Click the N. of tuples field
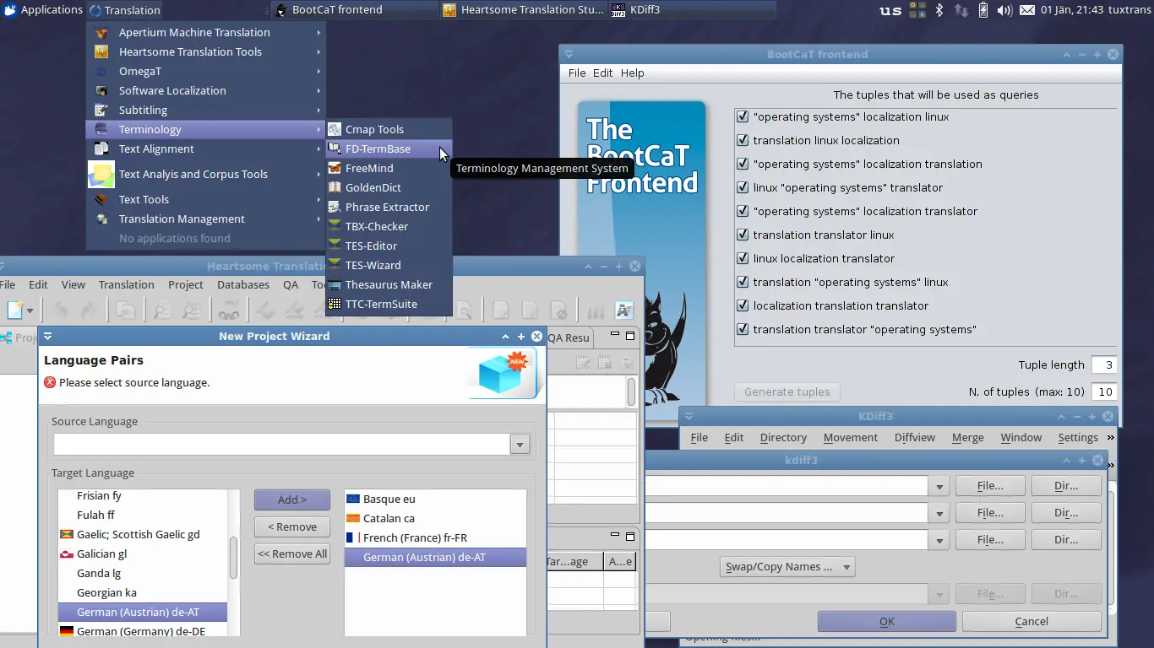This screenshot has height=648, width=1154. 1103,391
